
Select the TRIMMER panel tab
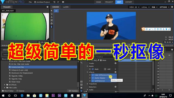(x=7, y=7)
